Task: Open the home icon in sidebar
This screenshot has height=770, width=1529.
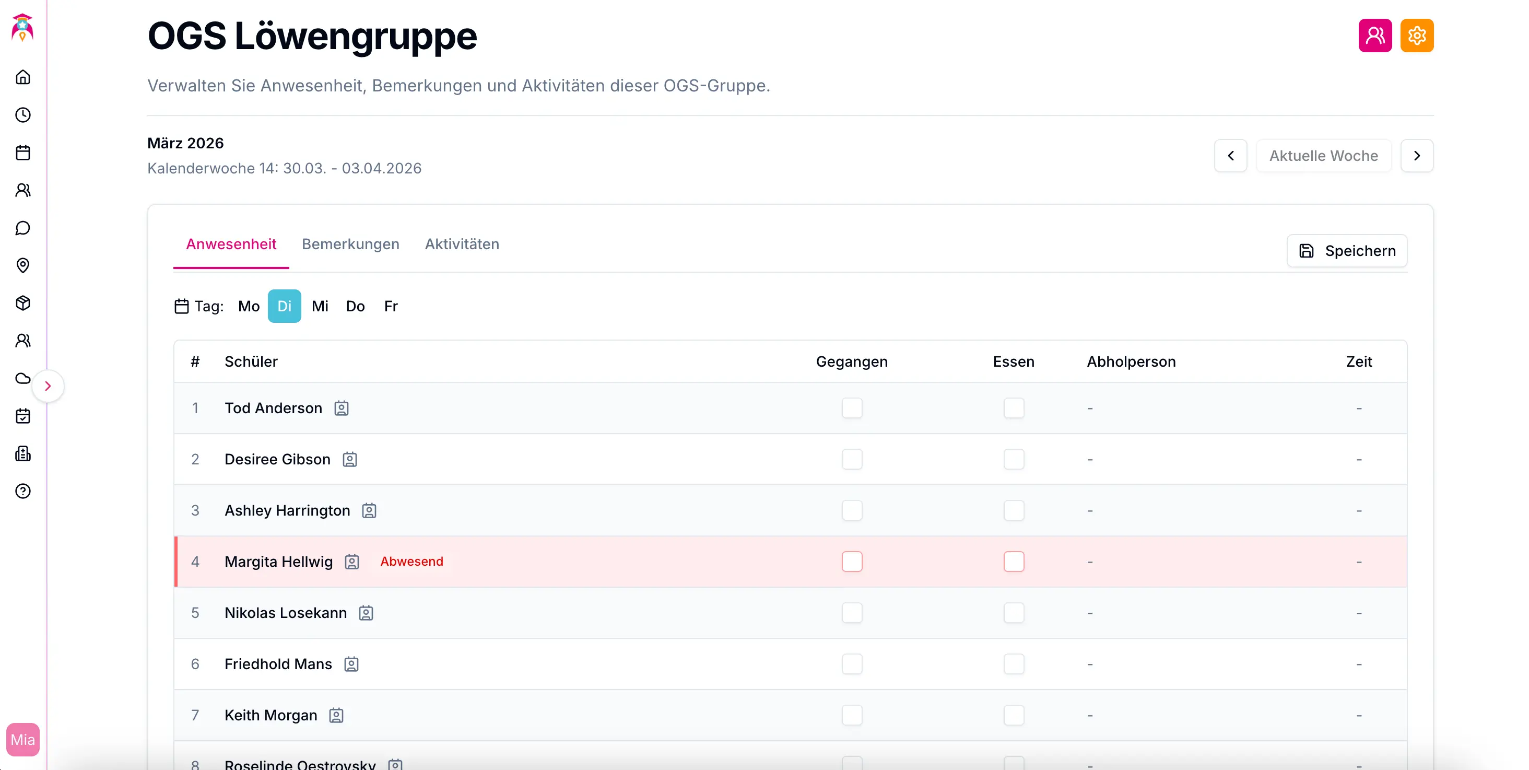Action: (22, 77)
